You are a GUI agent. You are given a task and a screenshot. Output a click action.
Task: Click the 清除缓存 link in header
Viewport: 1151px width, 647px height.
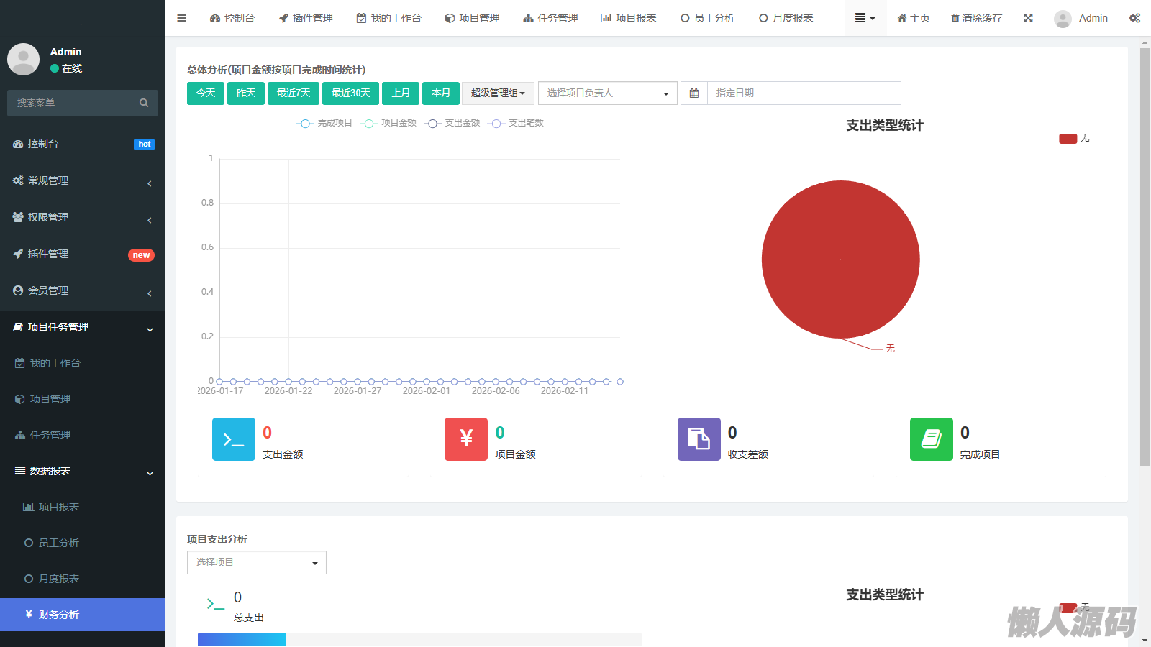tap(976, 18)
